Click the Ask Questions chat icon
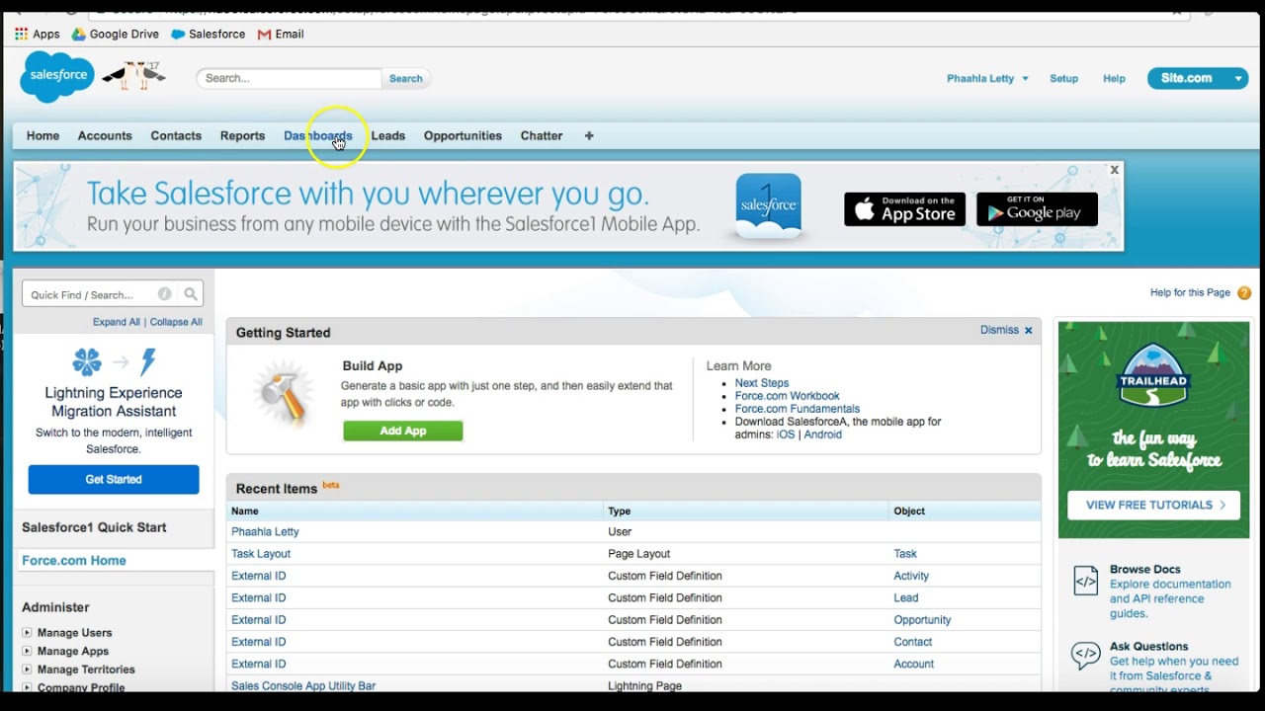 [1085, 655]
